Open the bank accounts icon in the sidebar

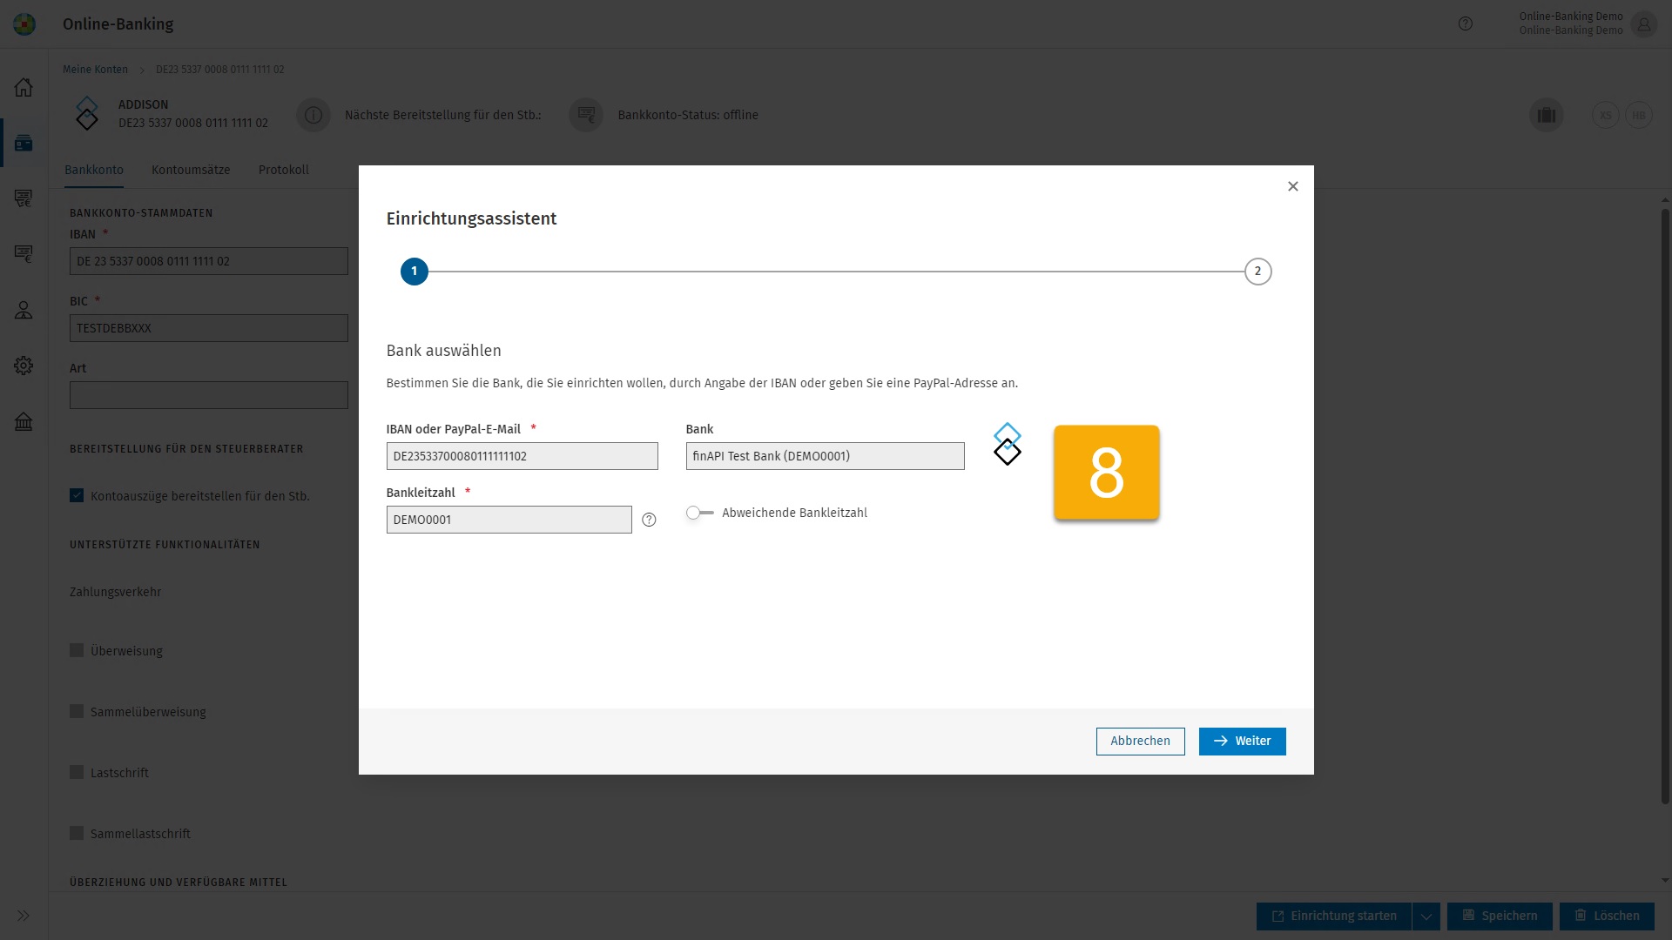pyautogui.click(x=24, y=143)
